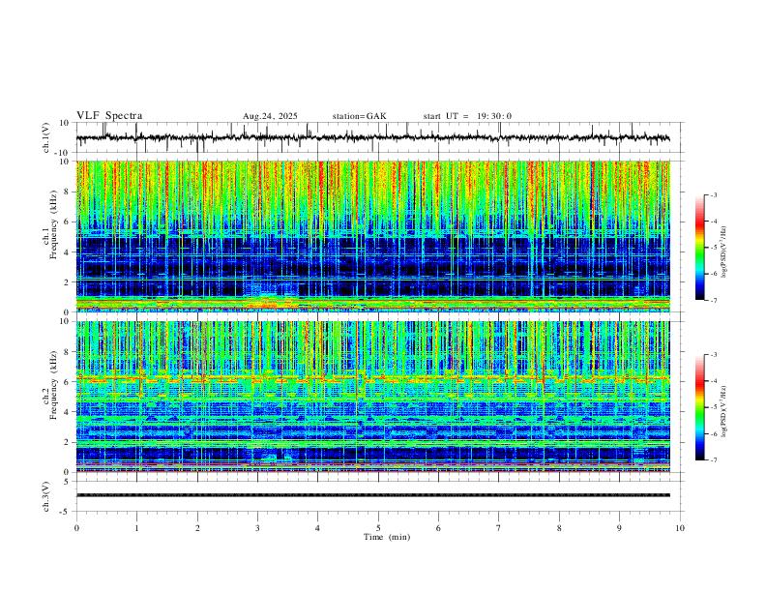Select the ch.1 spectrogram colorbar
The width and height of the screenshot is (766, 592).
click(699, 248)
